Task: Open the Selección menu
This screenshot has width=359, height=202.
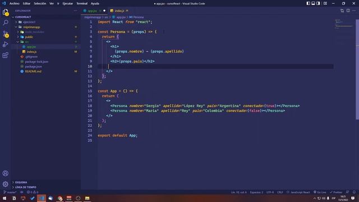Action: [x=40, y=3]
